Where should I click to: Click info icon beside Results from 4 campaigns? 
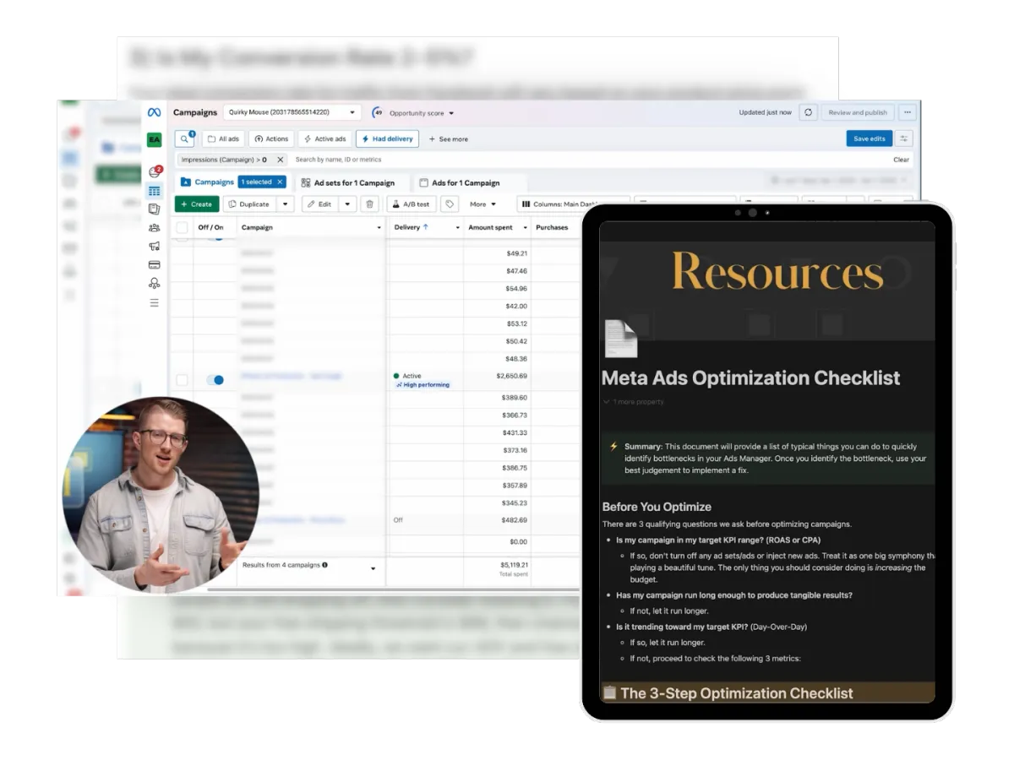(x=324, y=565)
